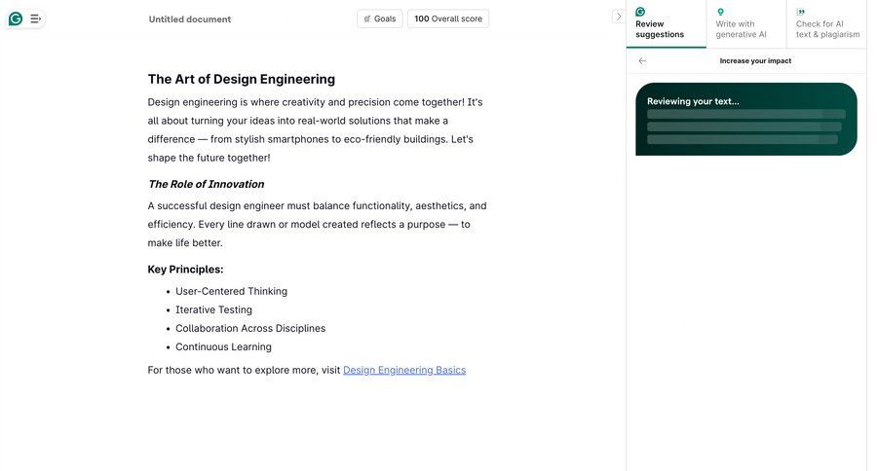The height and width of the screenshot is (471, 877).
Task: Open Write with generative AI tab
Action: click(746, 24)
